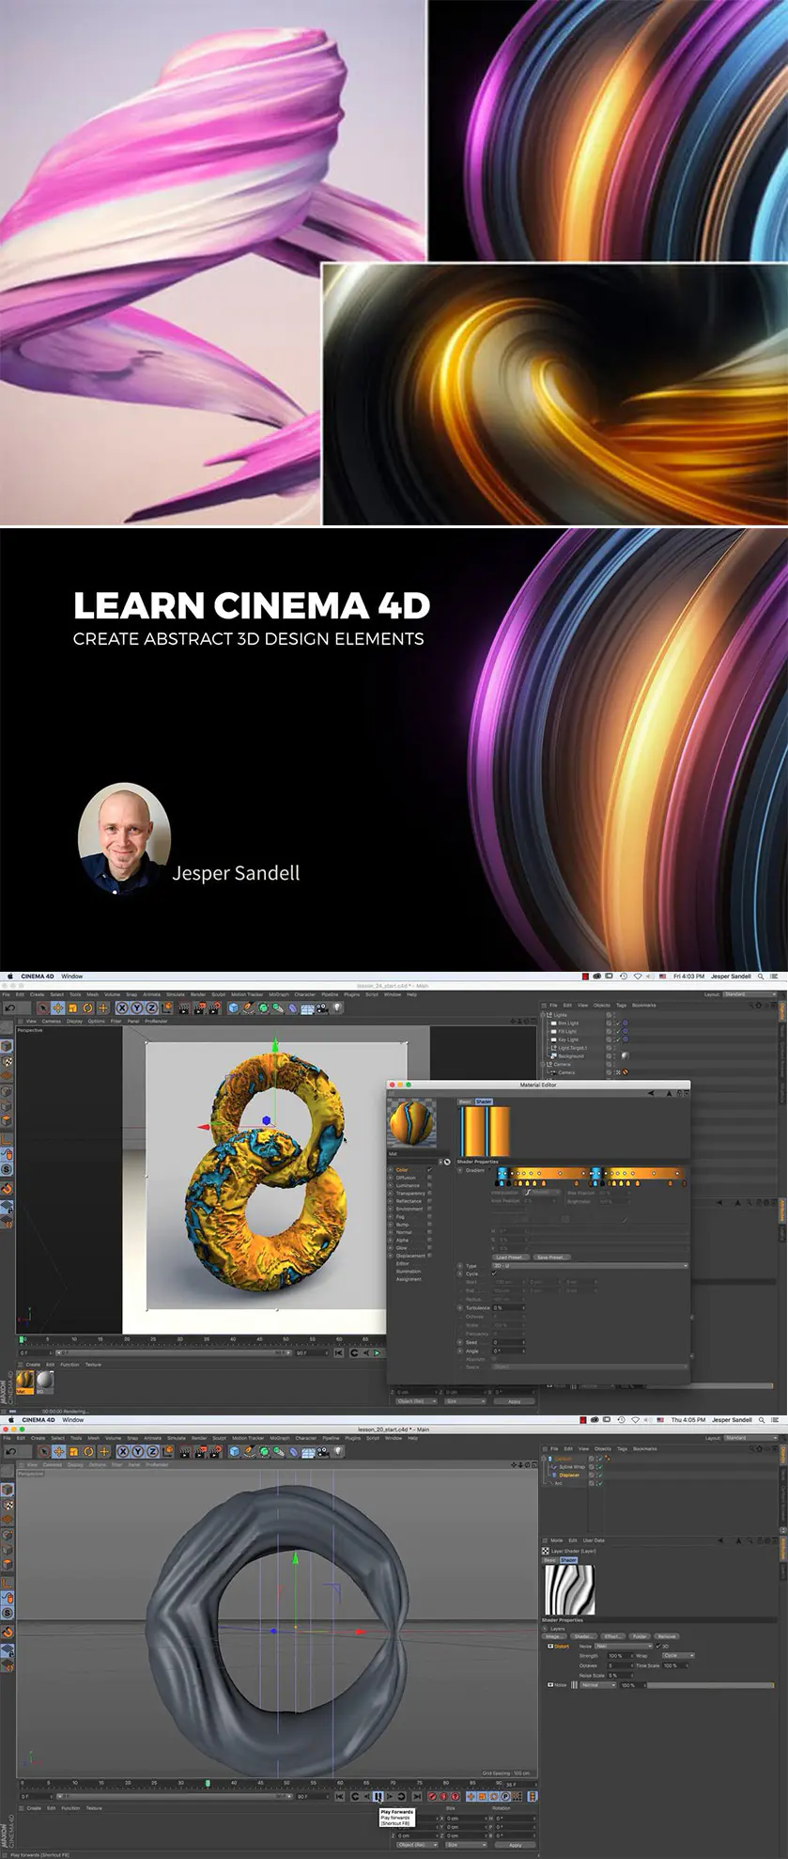Click the Render View clapperboard icon in the lesson_20 window
788x1859 pixels.
click(185, 1452)
